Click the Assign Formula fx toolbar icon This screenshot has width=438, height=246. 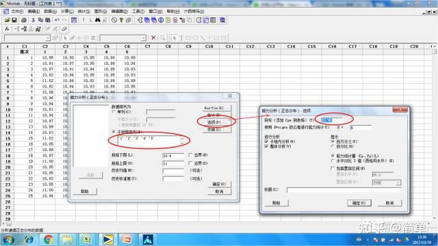pos(8,29)
